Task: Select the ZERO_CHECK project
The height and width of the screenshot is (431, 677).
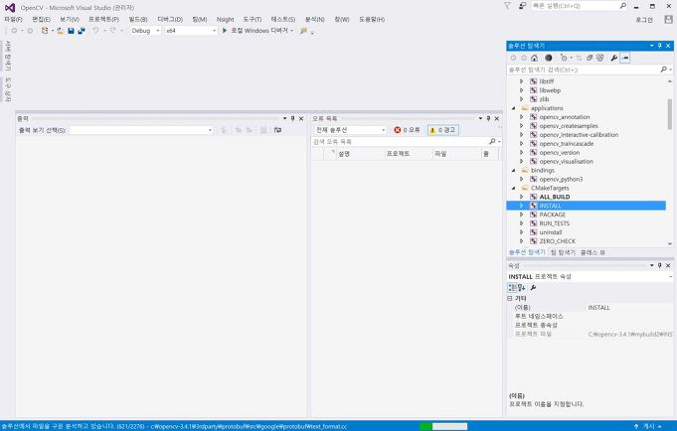Action: pyautogui.click(x=558, y=241)
